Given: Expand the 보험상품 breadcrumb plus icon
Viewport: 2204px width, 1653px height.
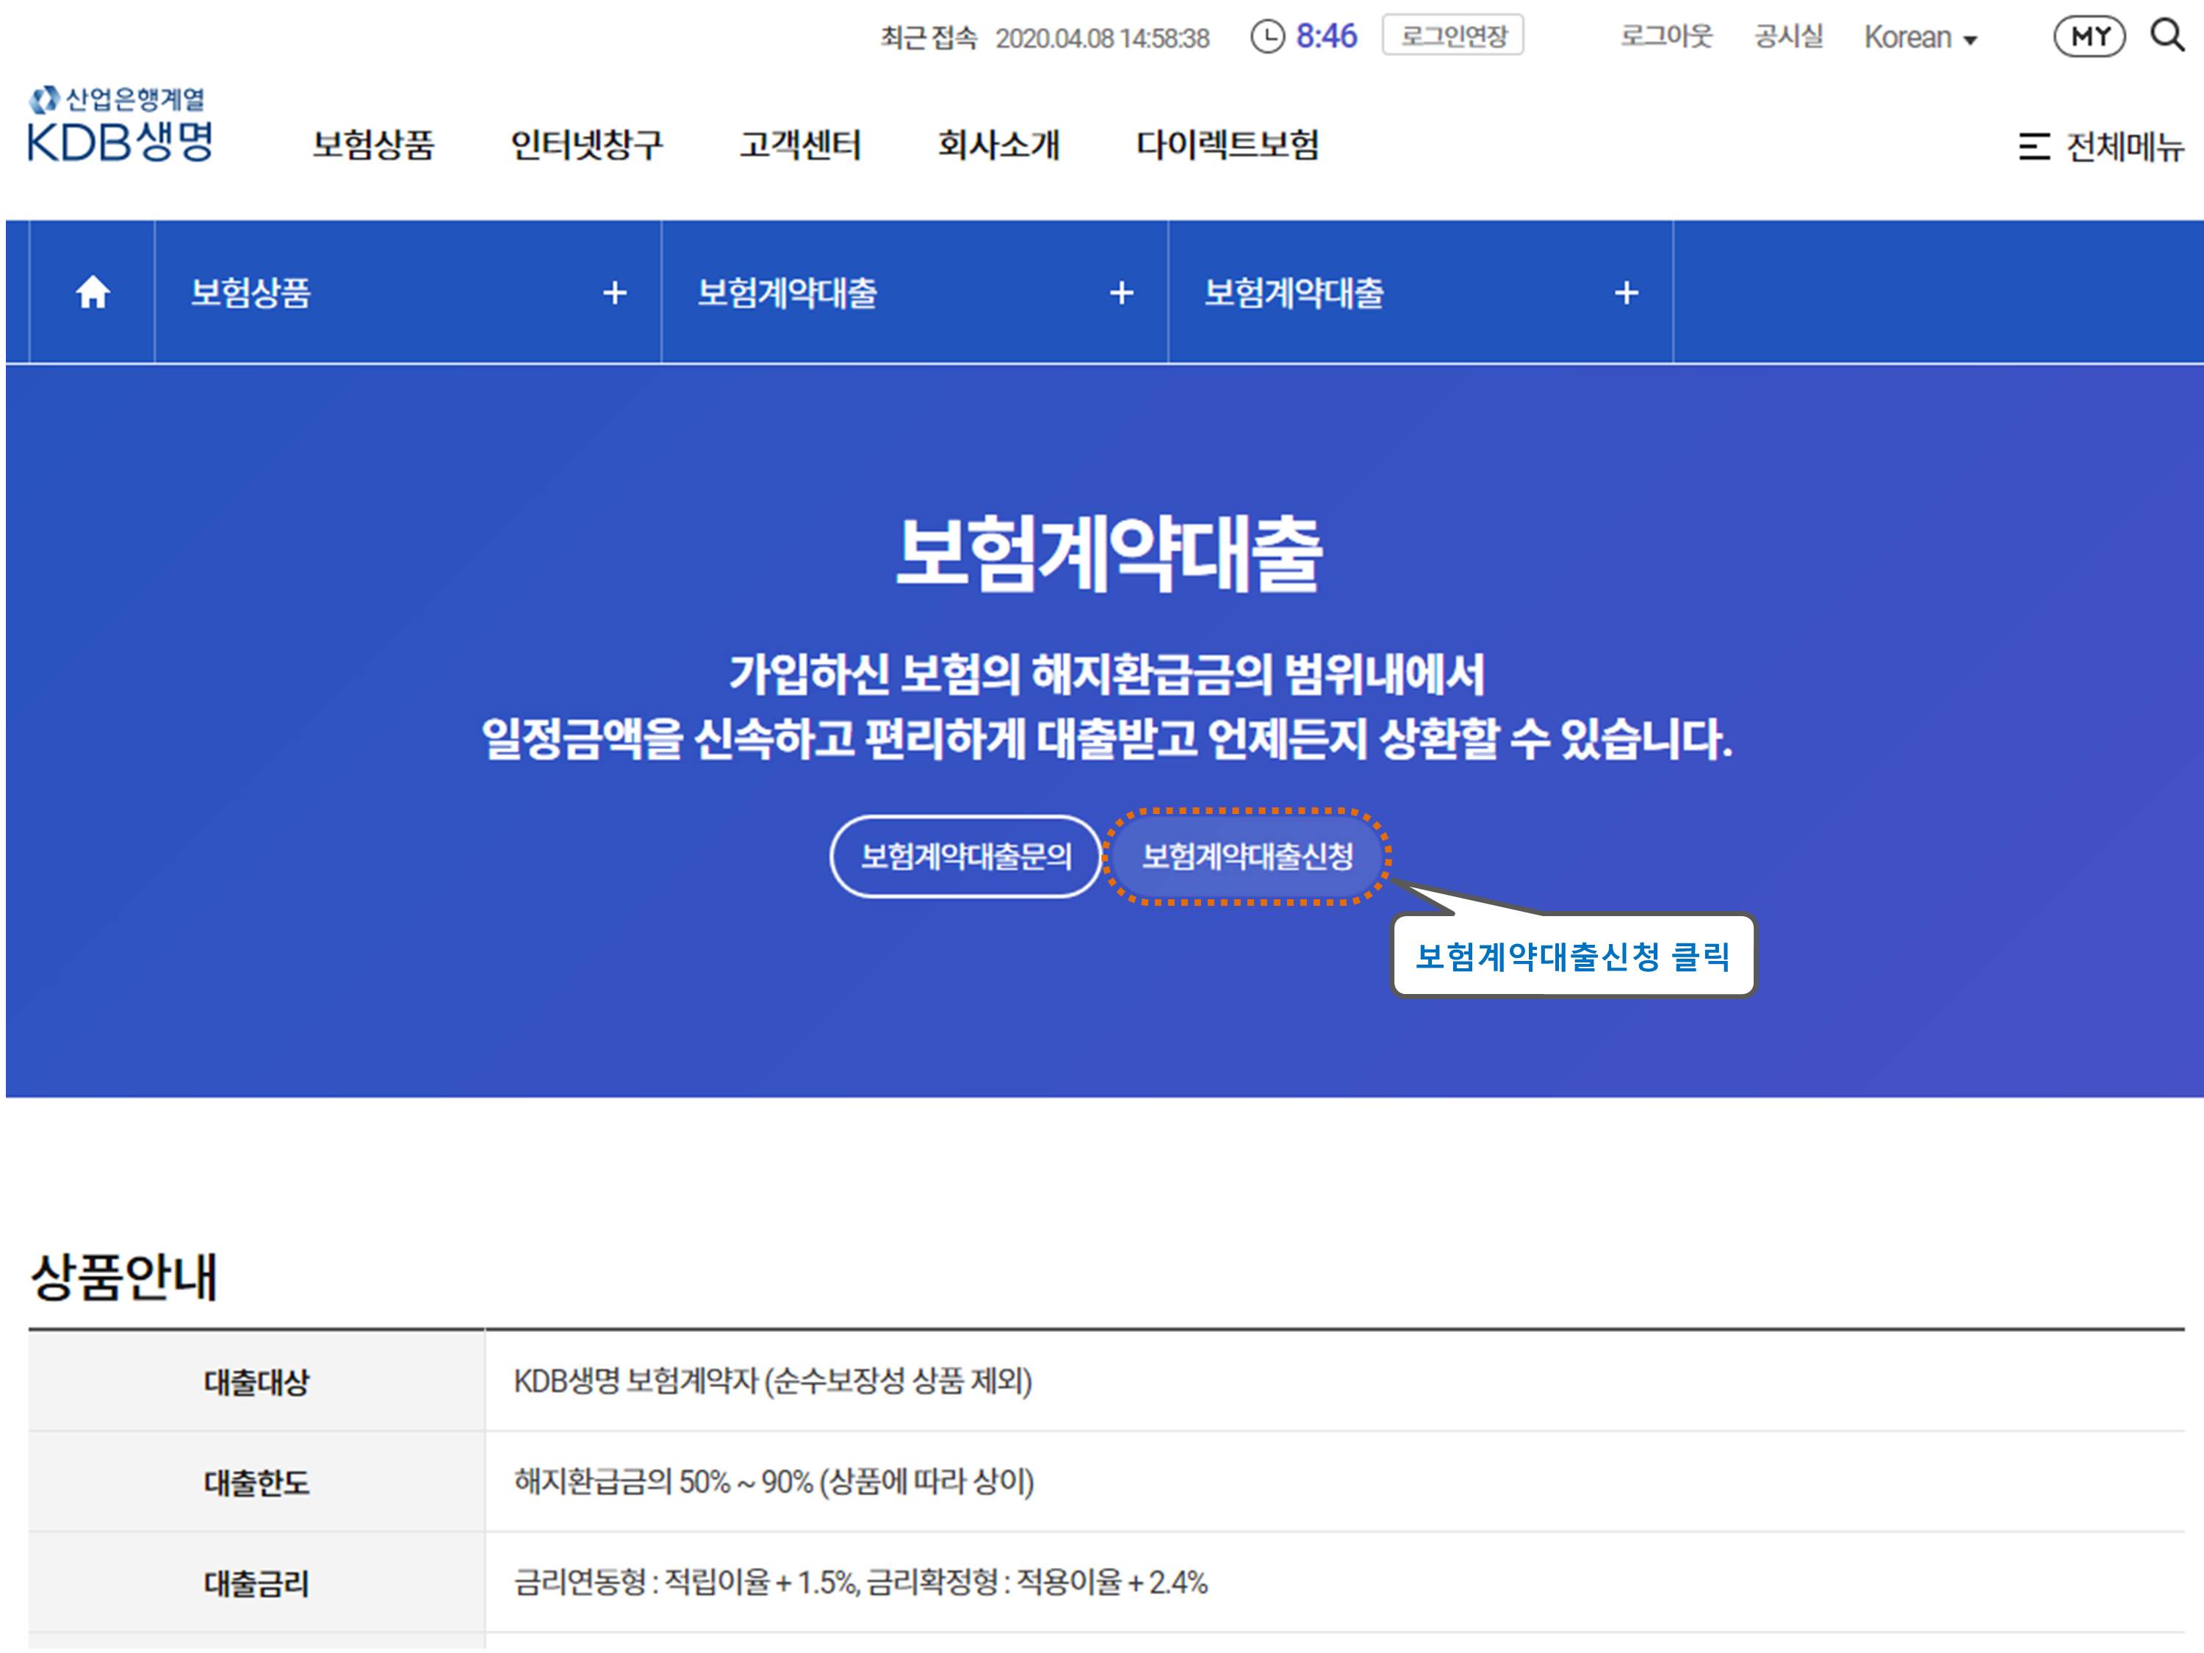Looking at the screenshot, I should click(615, 293).
